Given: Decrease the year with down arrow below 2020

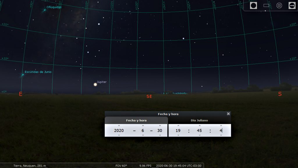Looking at the screenshot, I should click(x=119, y=135).
